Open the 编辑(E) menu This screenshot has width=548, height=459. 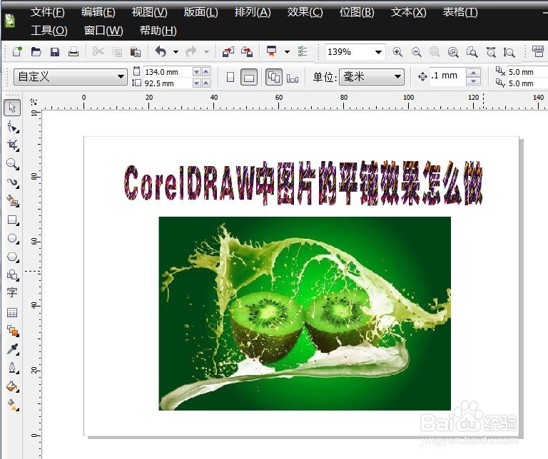tap(98, 12)
